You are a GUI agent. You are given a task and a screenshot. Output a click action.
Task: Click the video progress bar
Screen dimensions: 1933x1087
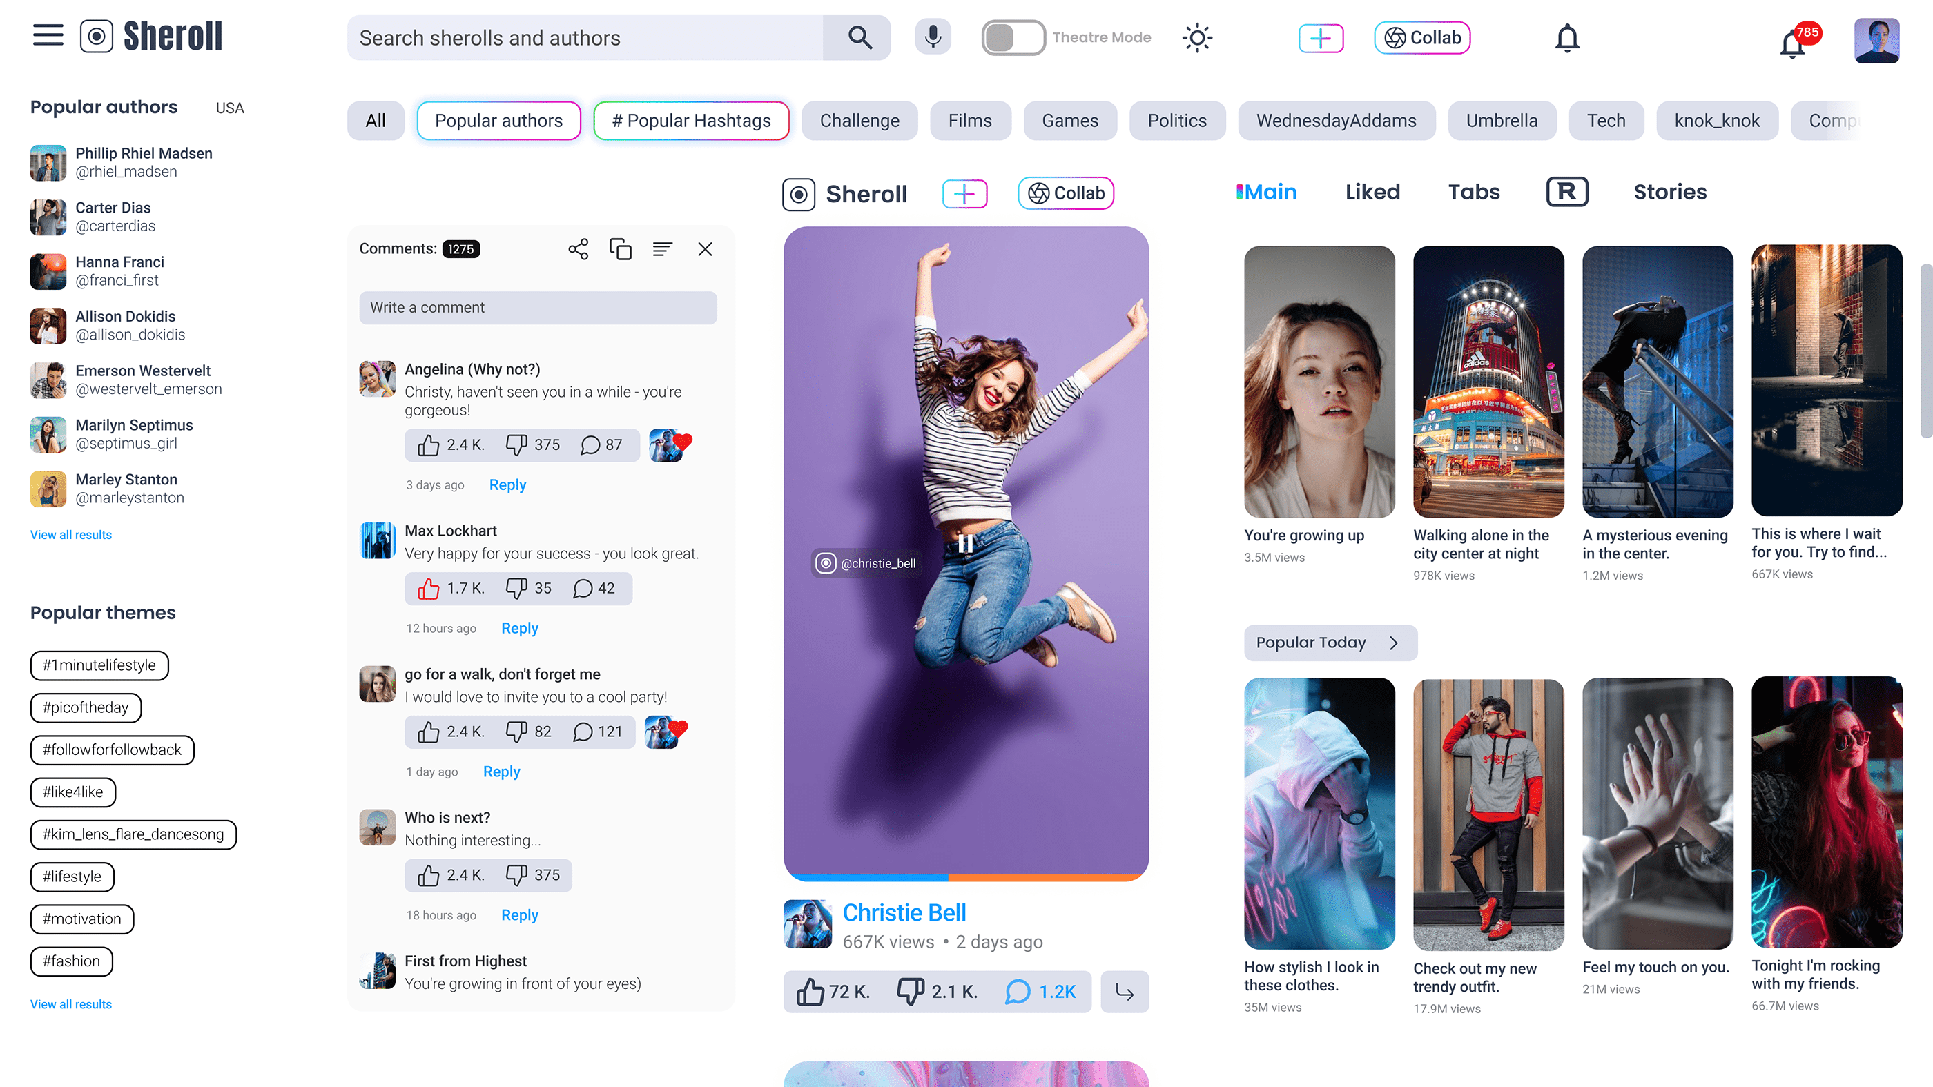tap(966, 877)
